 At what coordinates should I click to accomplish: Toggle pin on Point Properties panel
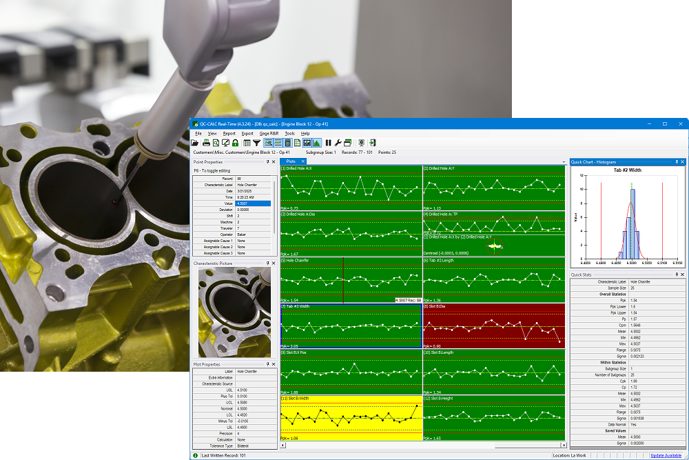coord(268,161)
